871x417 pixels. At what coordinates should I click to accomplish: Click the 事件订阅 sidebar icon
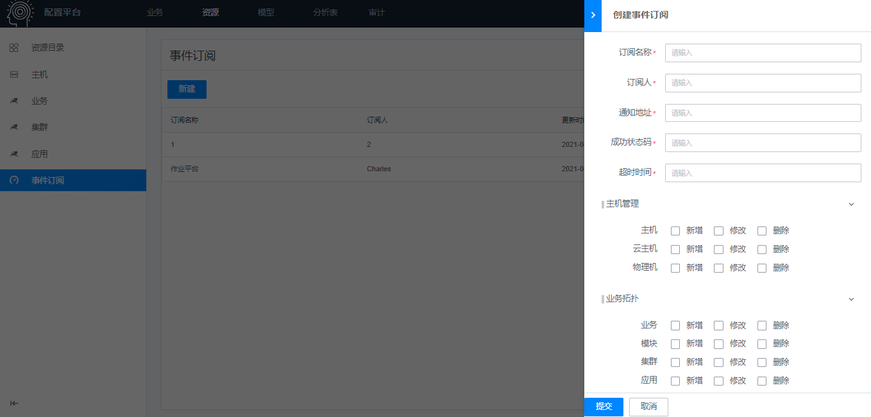pos(14,180)
